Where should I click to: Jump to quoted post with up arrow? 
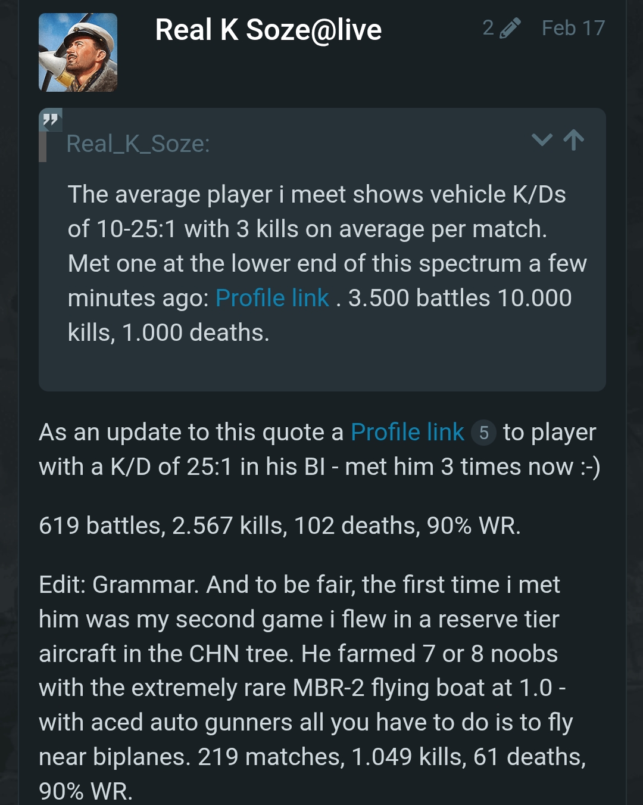(x=574, y=140)
